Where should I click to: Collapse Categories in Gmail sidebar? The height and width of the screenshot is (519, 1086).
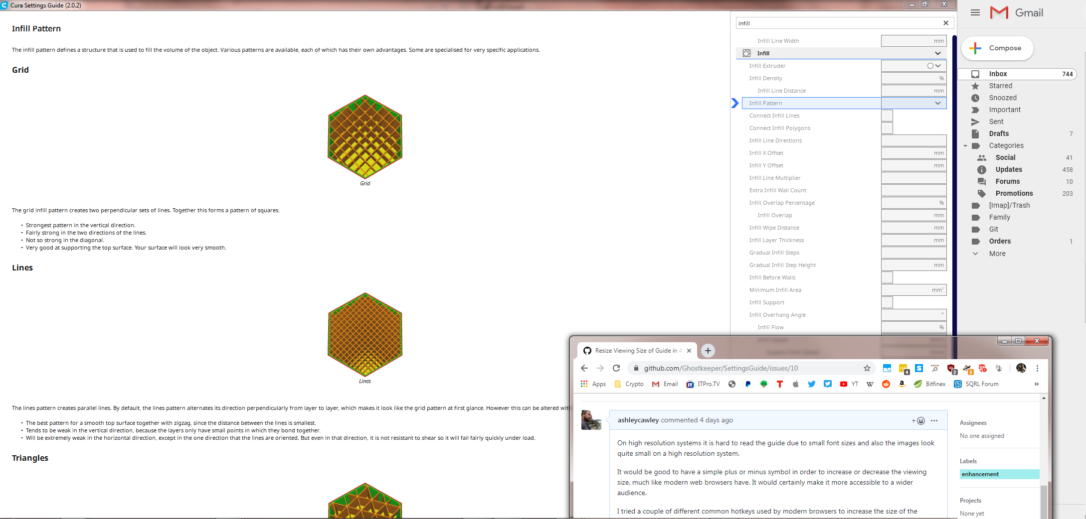965,145
